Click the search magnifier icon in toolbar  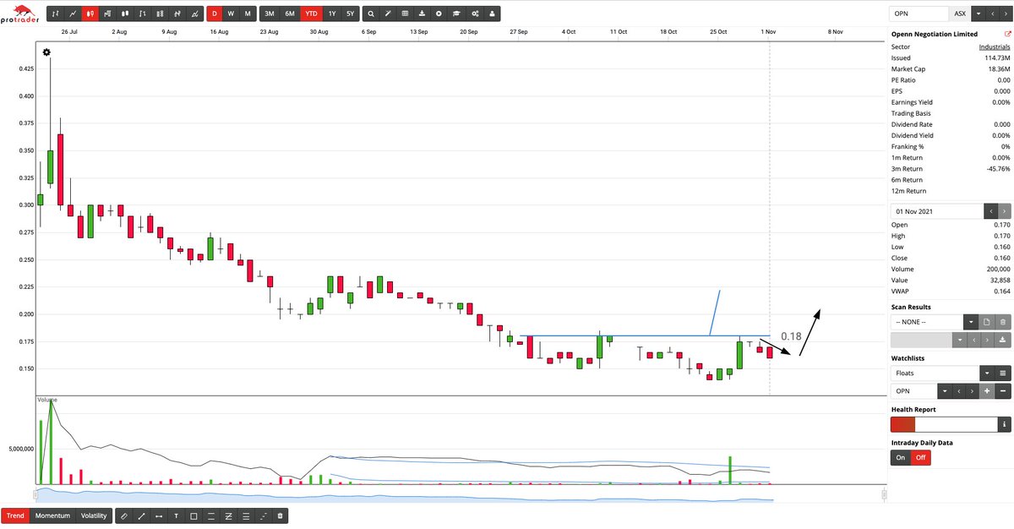(371, 14)
